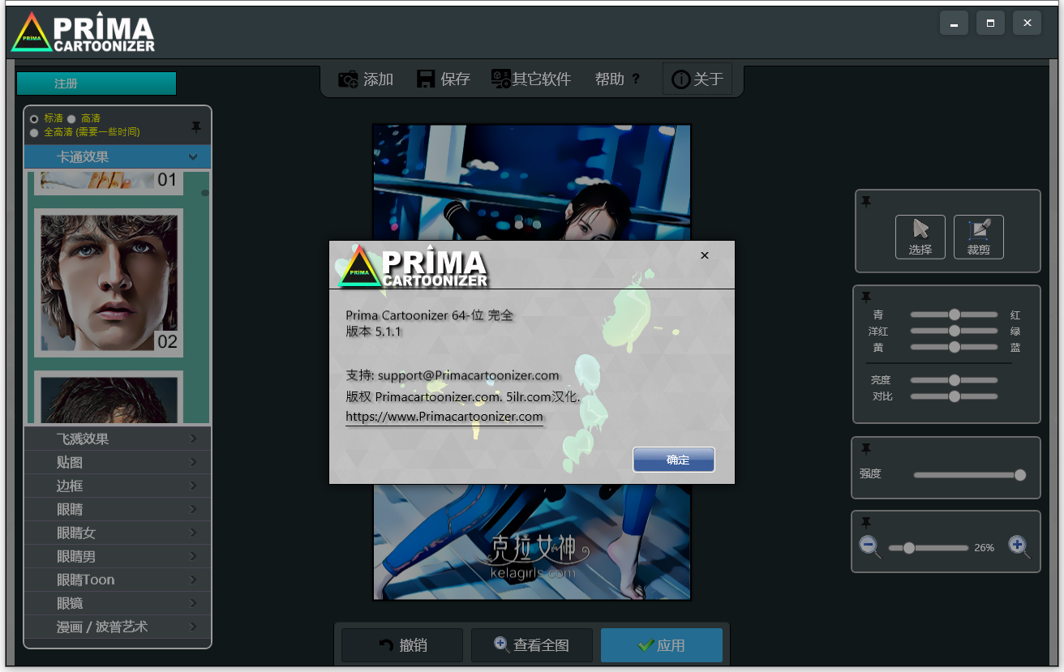Choose cartoon effect thumbnail 02
Image resolution: width=1064 pixels, height=672 pixels.
click(109, 283)
